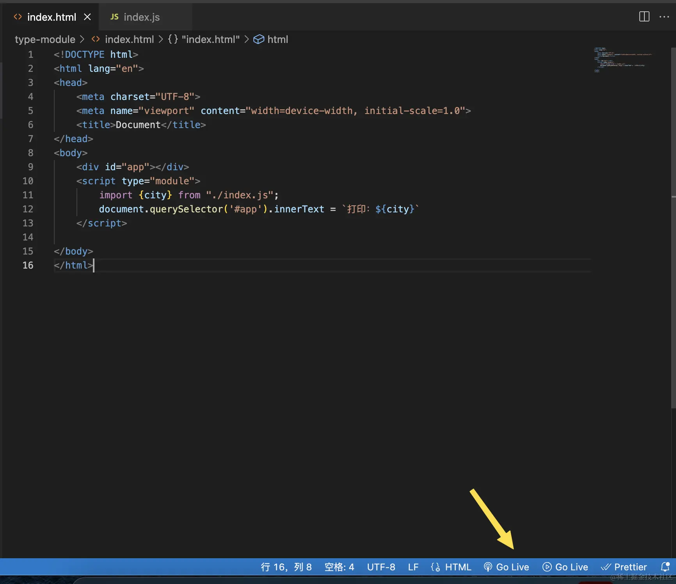Click the div id="app" line
The height and width of the screenshot is (584, 676).
point(133,167)
